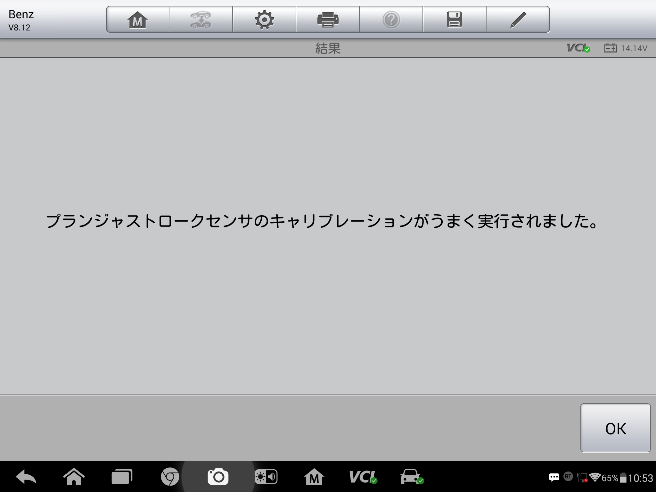Save the data with floppy disk icon
The width and height of the screenshot is (656, 492).
[454, 20]
